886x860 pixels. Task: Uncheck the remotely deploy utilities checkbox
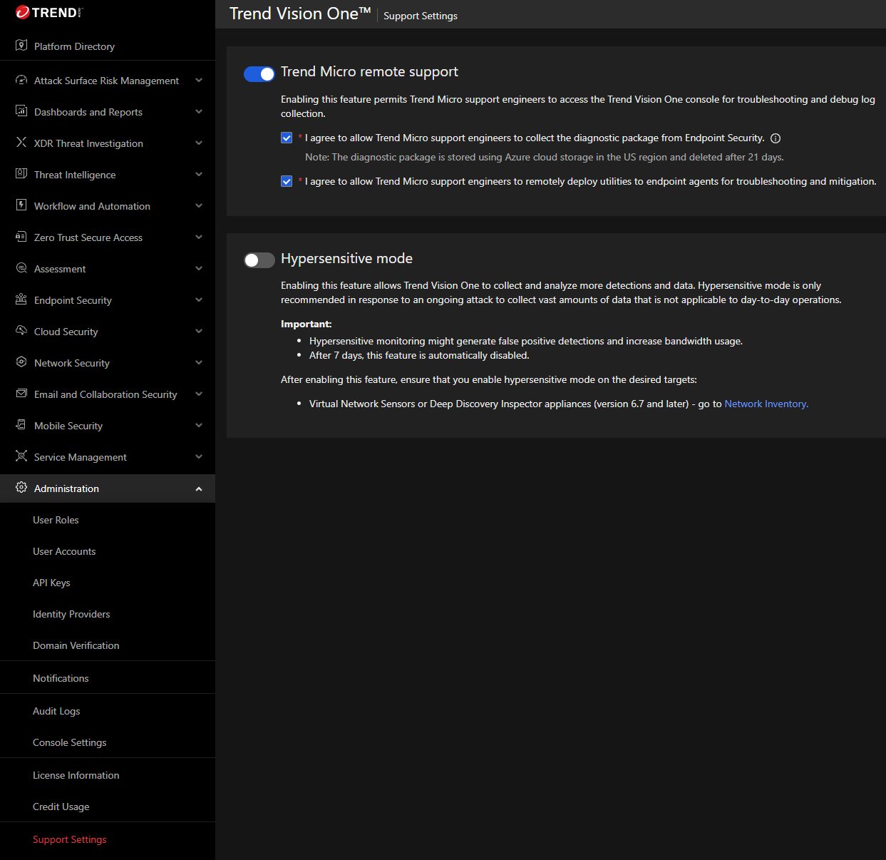tap(287, 181)
